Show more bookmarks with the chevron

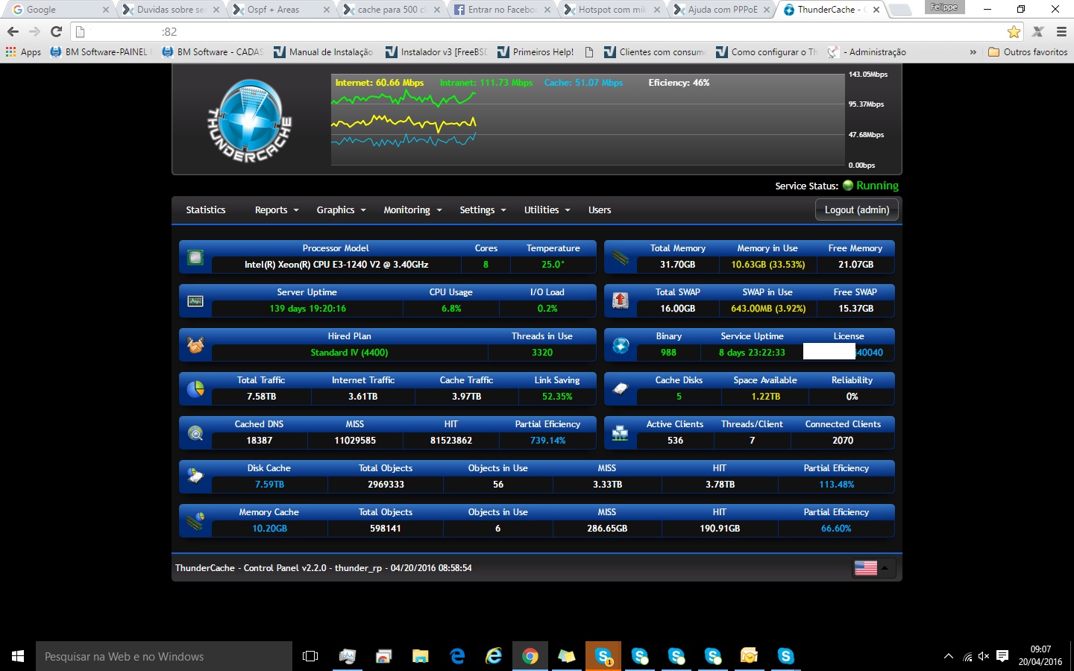[973, 52]
